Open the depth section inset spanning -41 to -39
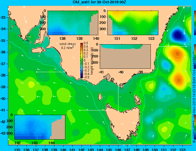Screen dimensions: 196x151 tap(125, 56)
